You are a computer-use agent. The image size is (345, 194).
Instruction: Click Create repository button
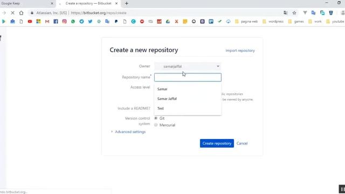click(x=217, y=143)
